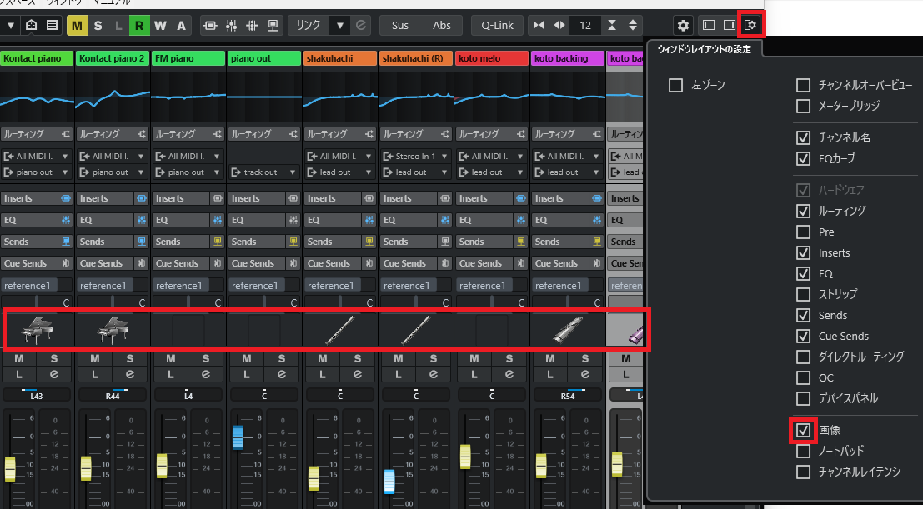Uncheck the 画像 checkbox
The height and width of the screenshot is (509, 923).
804,431
